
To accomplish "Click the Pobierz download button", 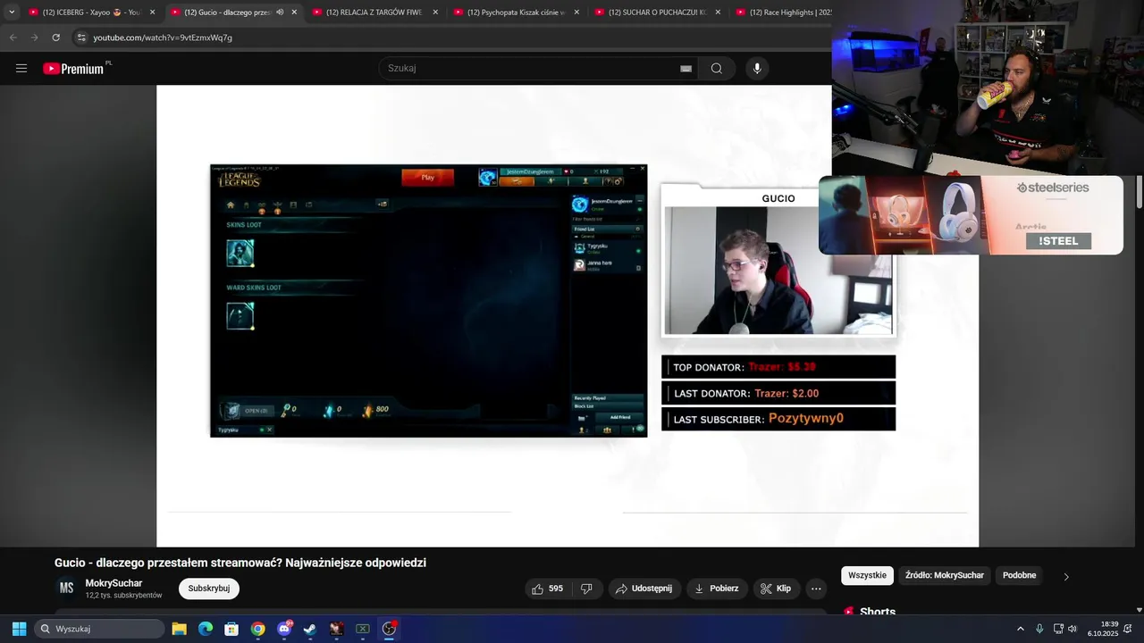I will point(717,589).
